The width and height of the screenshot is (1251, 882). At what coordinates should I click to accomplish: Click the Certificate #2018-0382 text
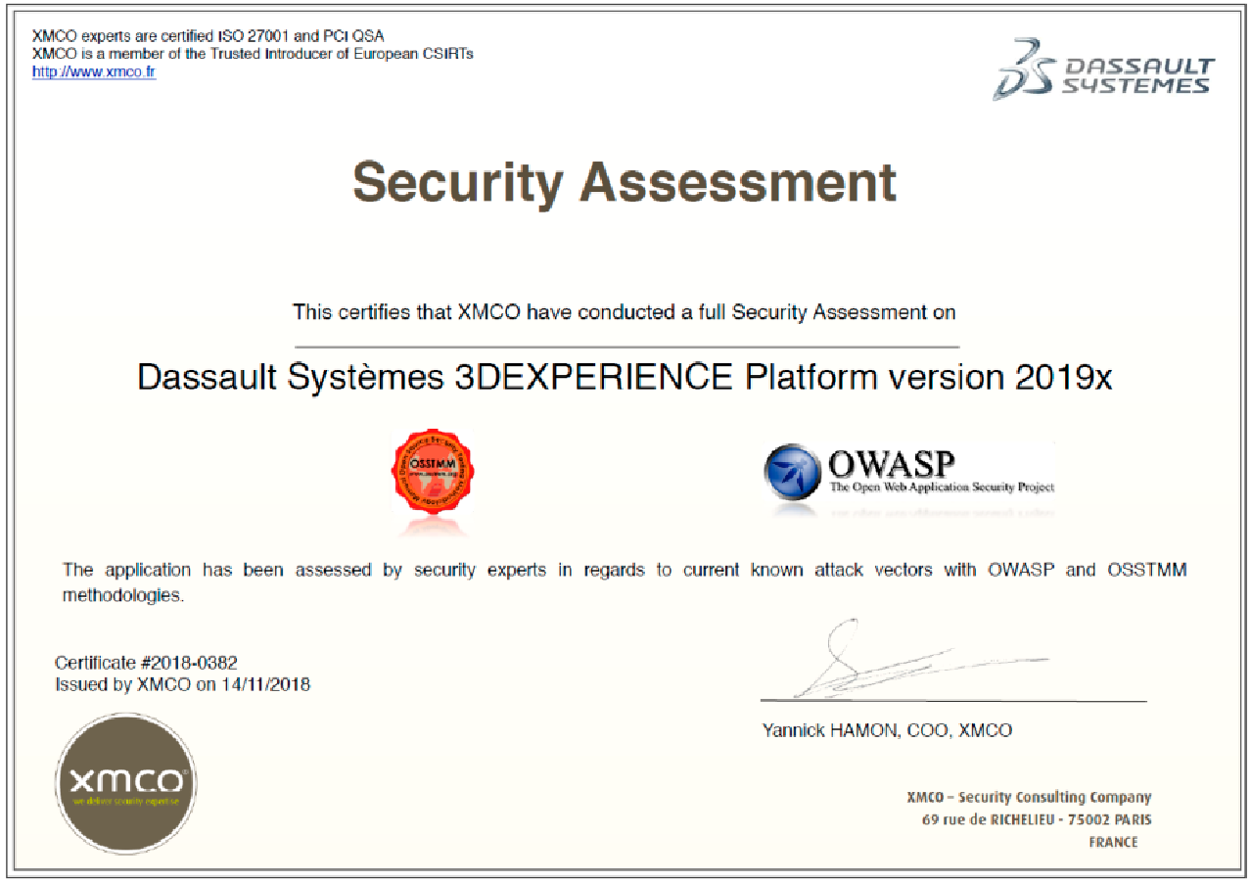pyautogui.click(x=146, y=664)
